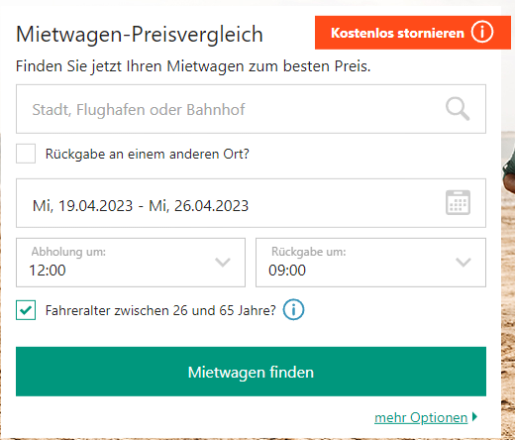Open the calendar icon in date field

click(458, 202)
